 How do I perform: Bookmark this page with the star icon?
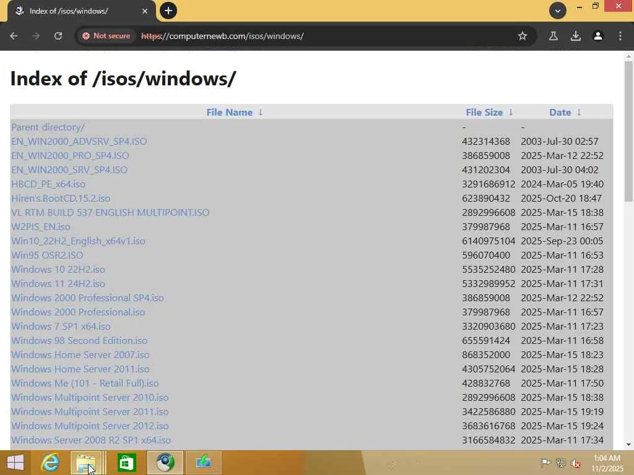click(x=523, y=36)
